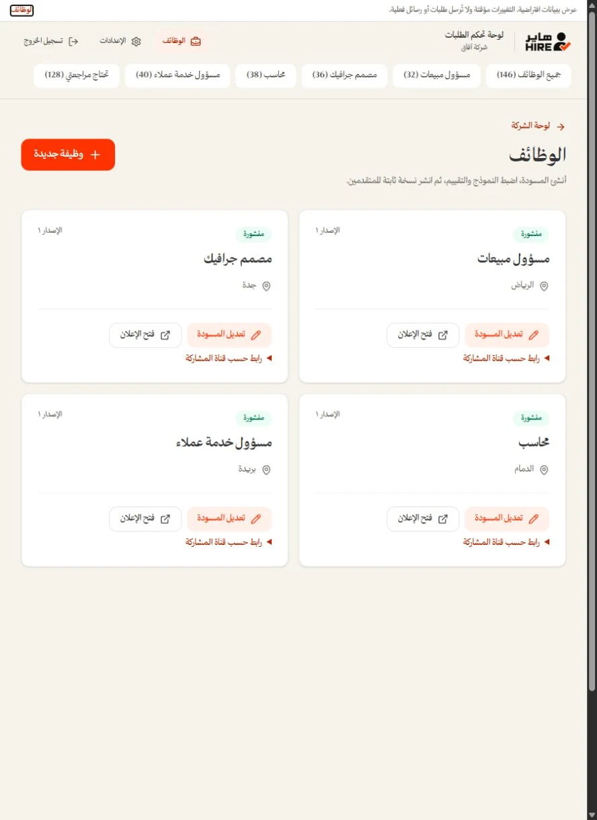Open الإعدادات settings page

click(x=121, y=41)
